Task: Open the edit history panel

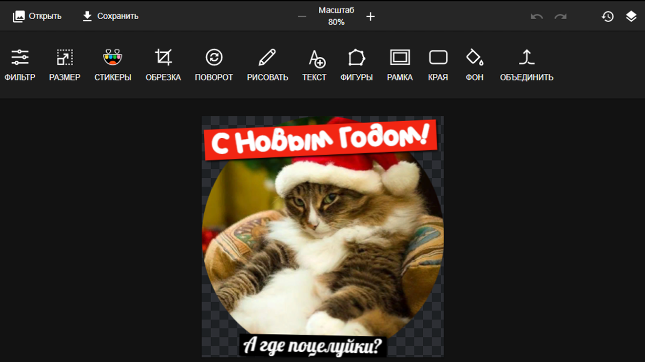Action: tap(607, 16)
